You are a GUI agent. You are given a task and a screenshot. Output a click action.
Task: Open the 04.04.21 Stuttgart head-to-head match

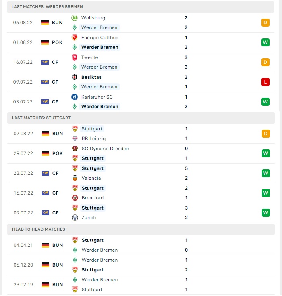pyautogui.click(x=141, y=245)
